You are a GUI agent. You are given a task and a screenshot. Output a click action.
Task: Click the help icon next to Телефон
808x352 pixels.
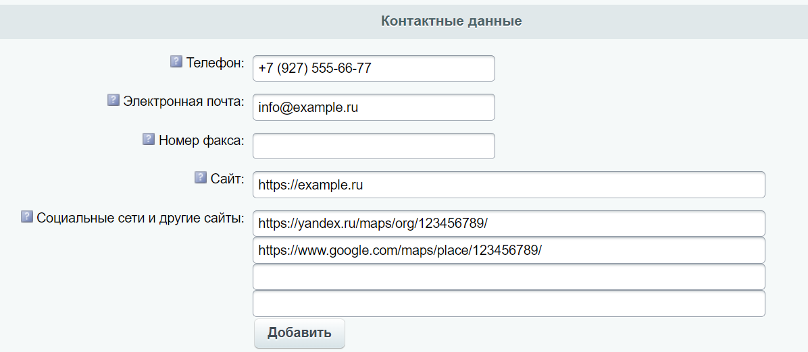(x=176, y=62)
